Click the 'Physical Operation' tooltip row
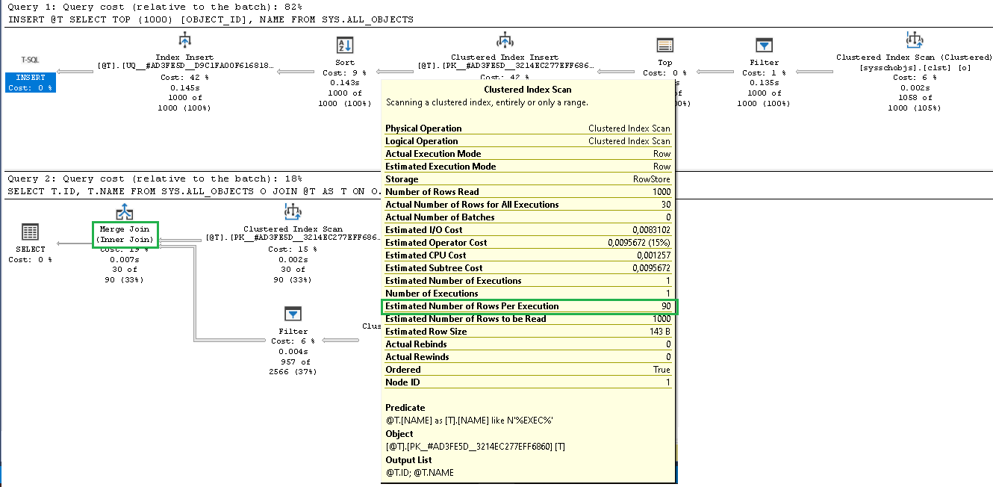 tap(528, 128)
